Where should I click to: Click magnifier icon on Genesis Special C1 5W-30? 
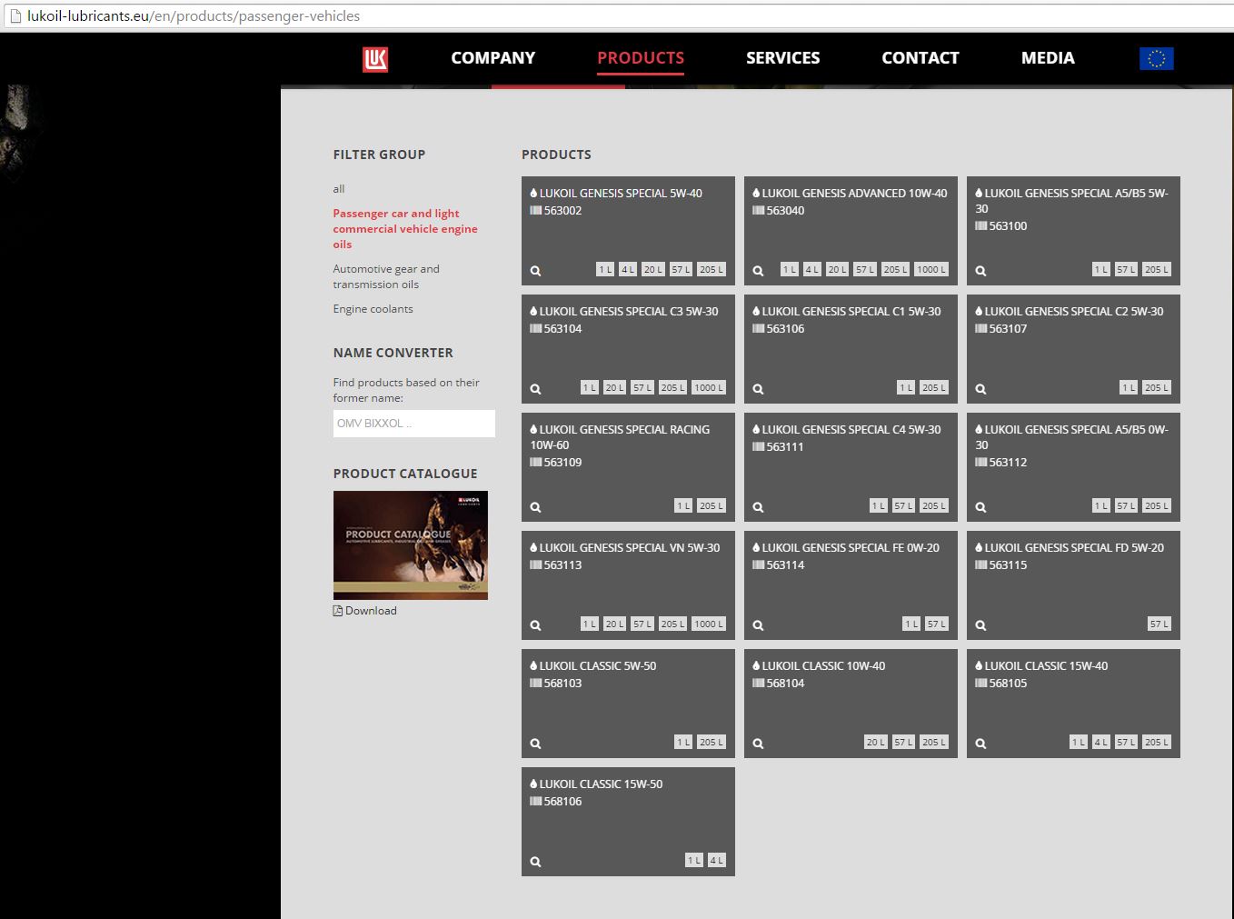(758, 389)
